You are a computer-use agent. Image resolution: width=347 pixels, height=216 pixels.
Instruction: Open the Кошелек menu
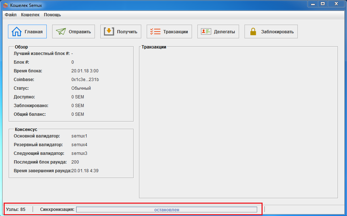30,15
